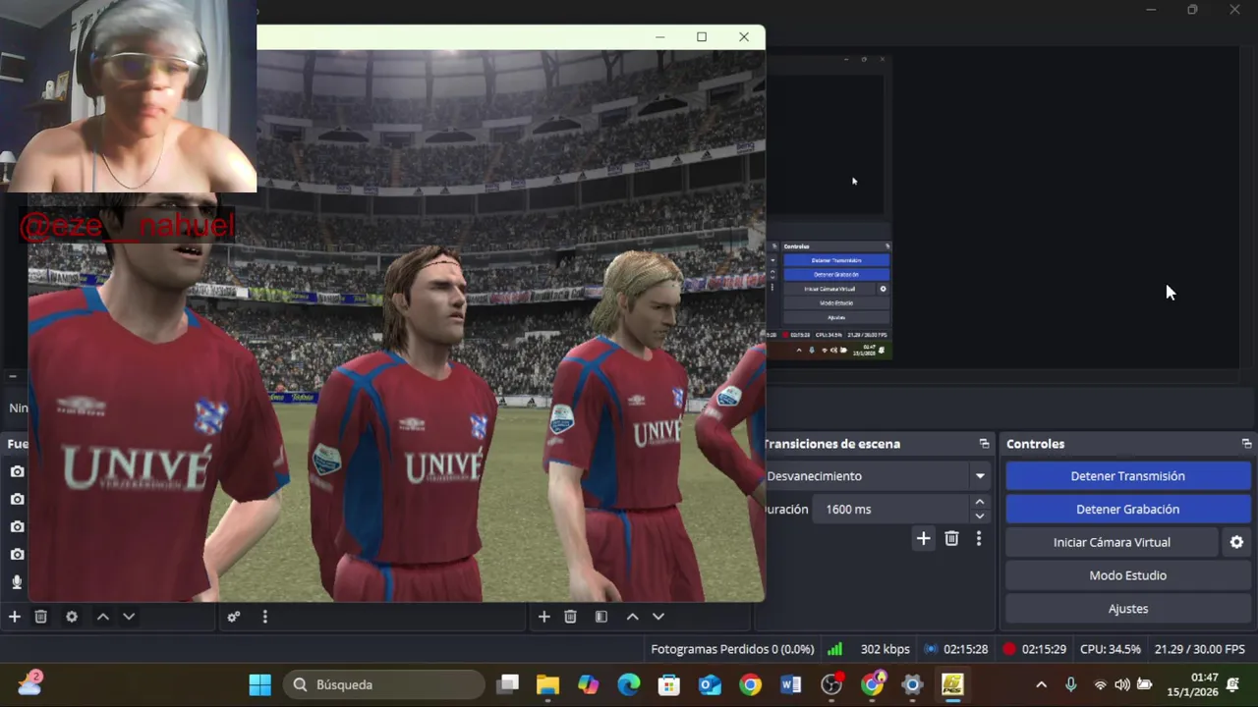Open Windows Start menu
This screenshot has width=1258, height=707.
[x=260, y=684]
